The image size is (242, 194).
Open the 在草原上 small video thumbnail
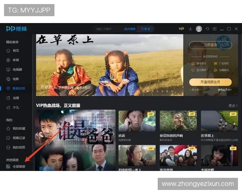(219, 121)
